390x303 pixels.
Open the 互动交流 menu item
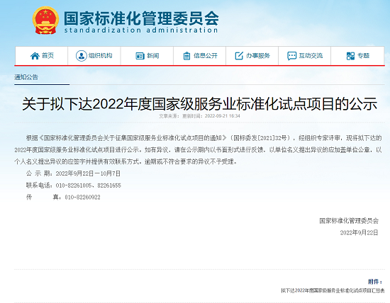coord(304,56)
